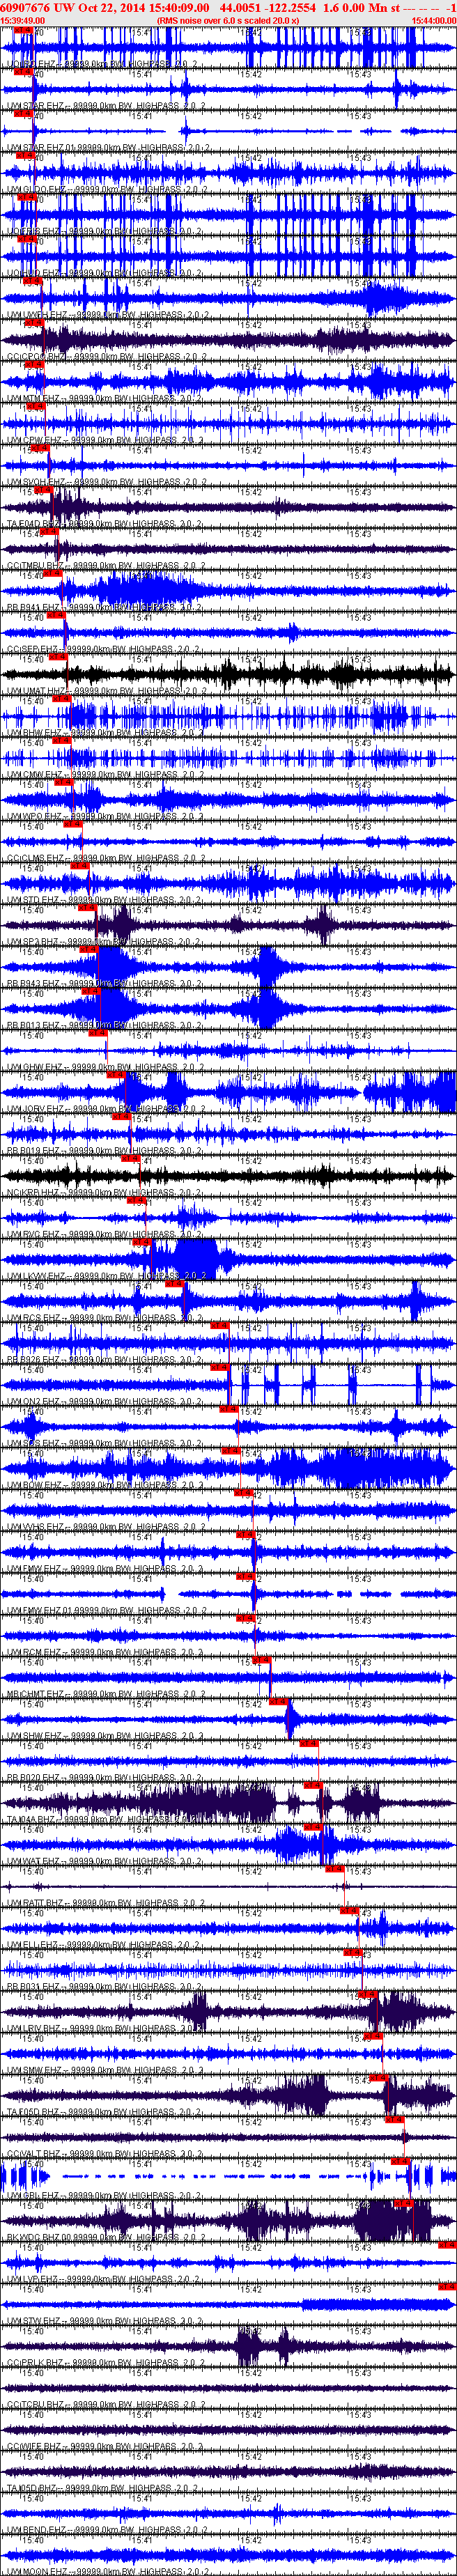
Task: Select the PB B941 EHZ trace label
Action: tap(104, 607)
